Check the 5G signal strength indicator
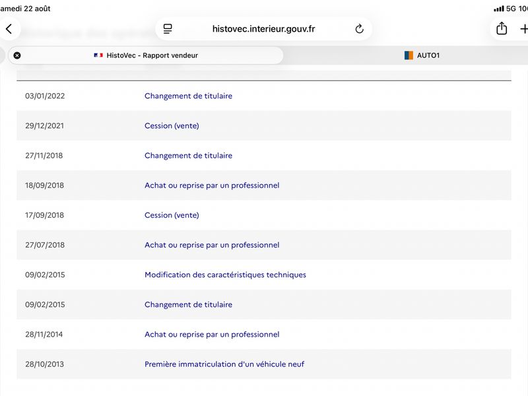Image resolution: width=528 pixels, height=396 pixels. pos(499,9)
